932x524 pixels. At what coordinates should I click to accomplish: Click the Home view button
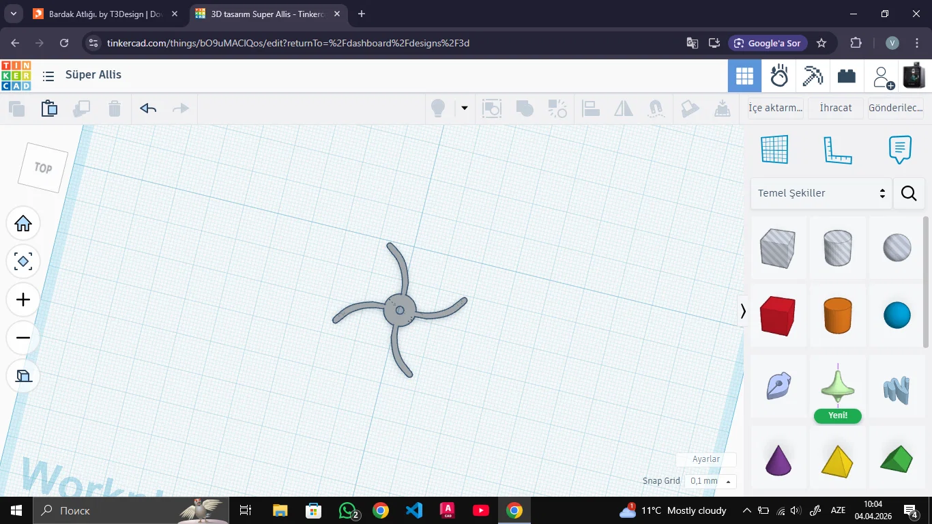click(23, 224)
